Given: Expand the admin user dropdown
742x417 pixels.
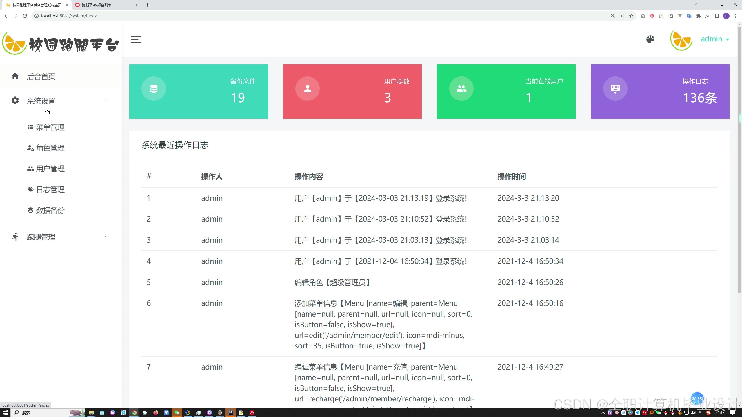Looking at the screenshot, I should point(715,39).
